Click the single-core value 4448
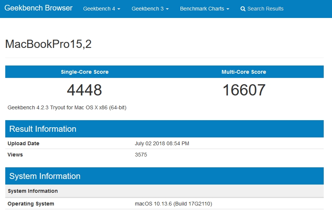Image resolution: width=332 pixels, height=210 pixels. tap(85, 90)
